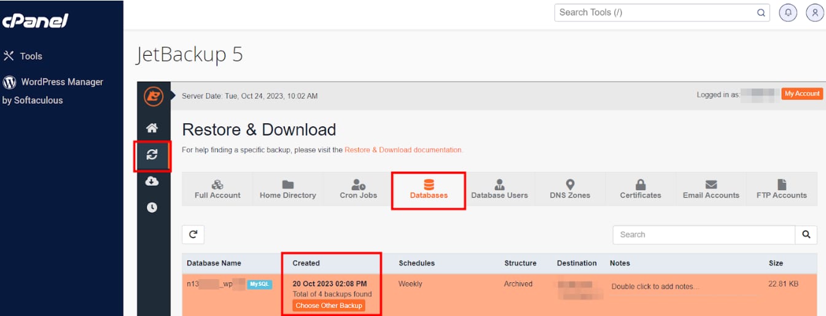This screenshot has width=826, height=316.
Task: Open the notifications bell icon
Action: [788, 12]
